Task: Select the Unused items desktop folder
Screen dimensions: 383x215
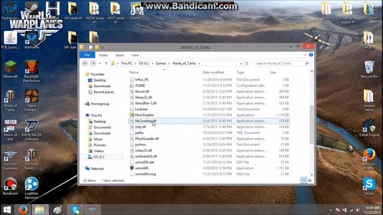Action: point(369,100)
